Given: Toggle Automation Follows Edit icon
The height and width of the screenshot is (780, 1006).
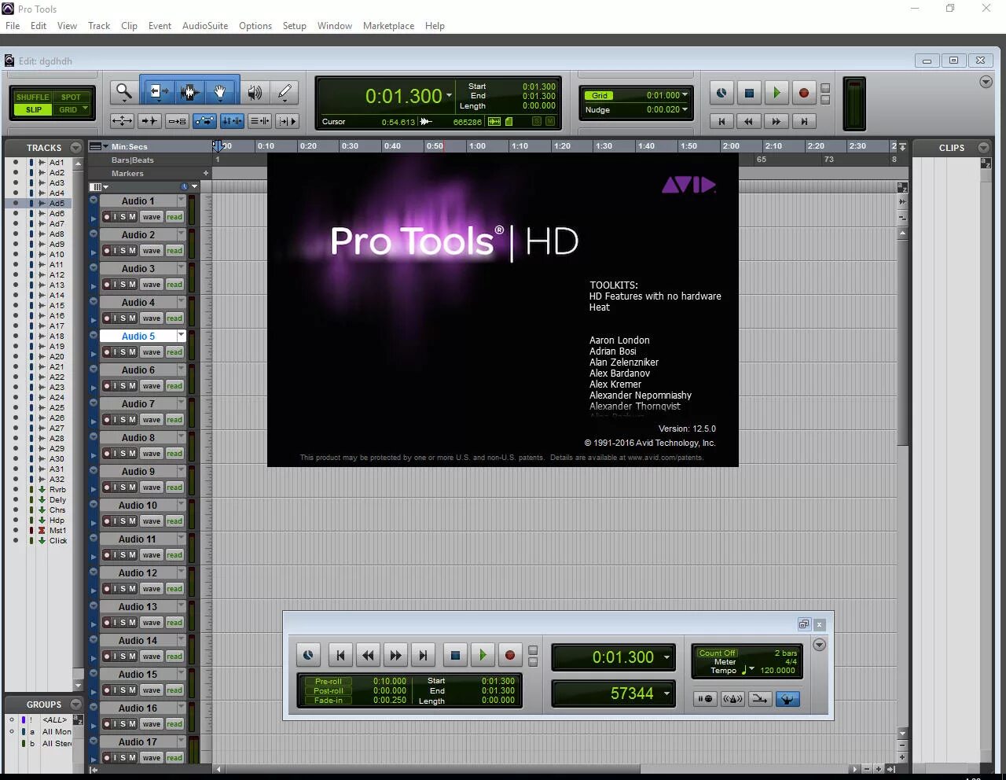Looking at the screenshot, I should (x=204, y=121).
